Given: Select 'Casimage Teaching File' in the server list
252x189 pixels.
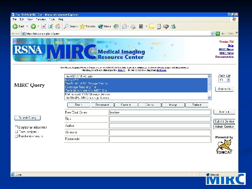Looking at the screenshot, I should pyautogui.click(x=136, y=87).
